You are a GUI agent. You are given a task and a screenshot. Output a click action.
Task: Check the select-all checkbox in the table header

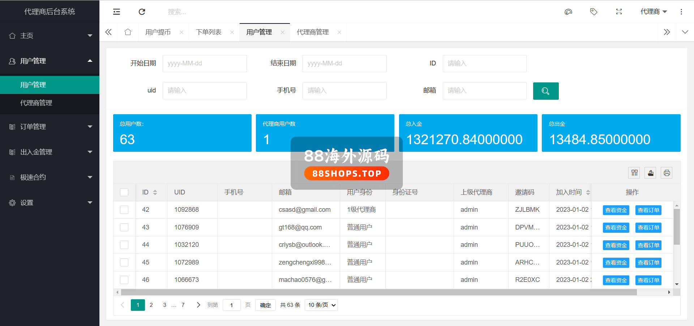pyautogui.click(x=124, y=192)
